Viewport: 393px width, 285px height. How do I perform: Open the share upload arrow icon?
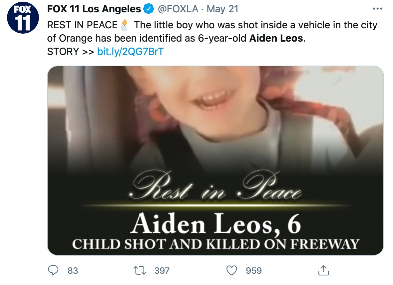pyautogui.click(x=323, y=270)
